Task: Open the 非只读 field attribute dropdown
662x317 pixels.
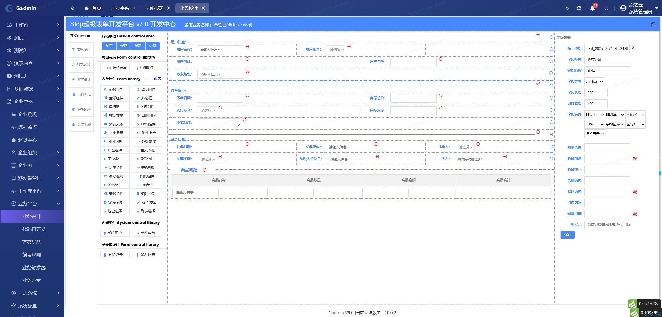Action: pos(594,115)
